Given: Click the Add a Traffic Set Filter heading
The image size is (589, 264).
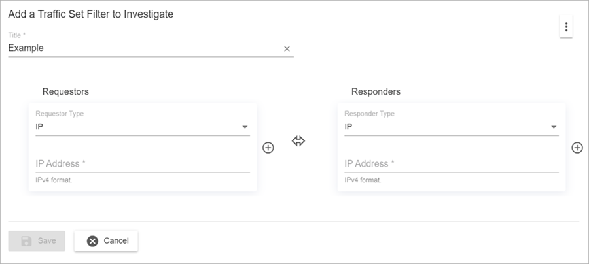Looking at the screenshot, I should click(90, 14).
